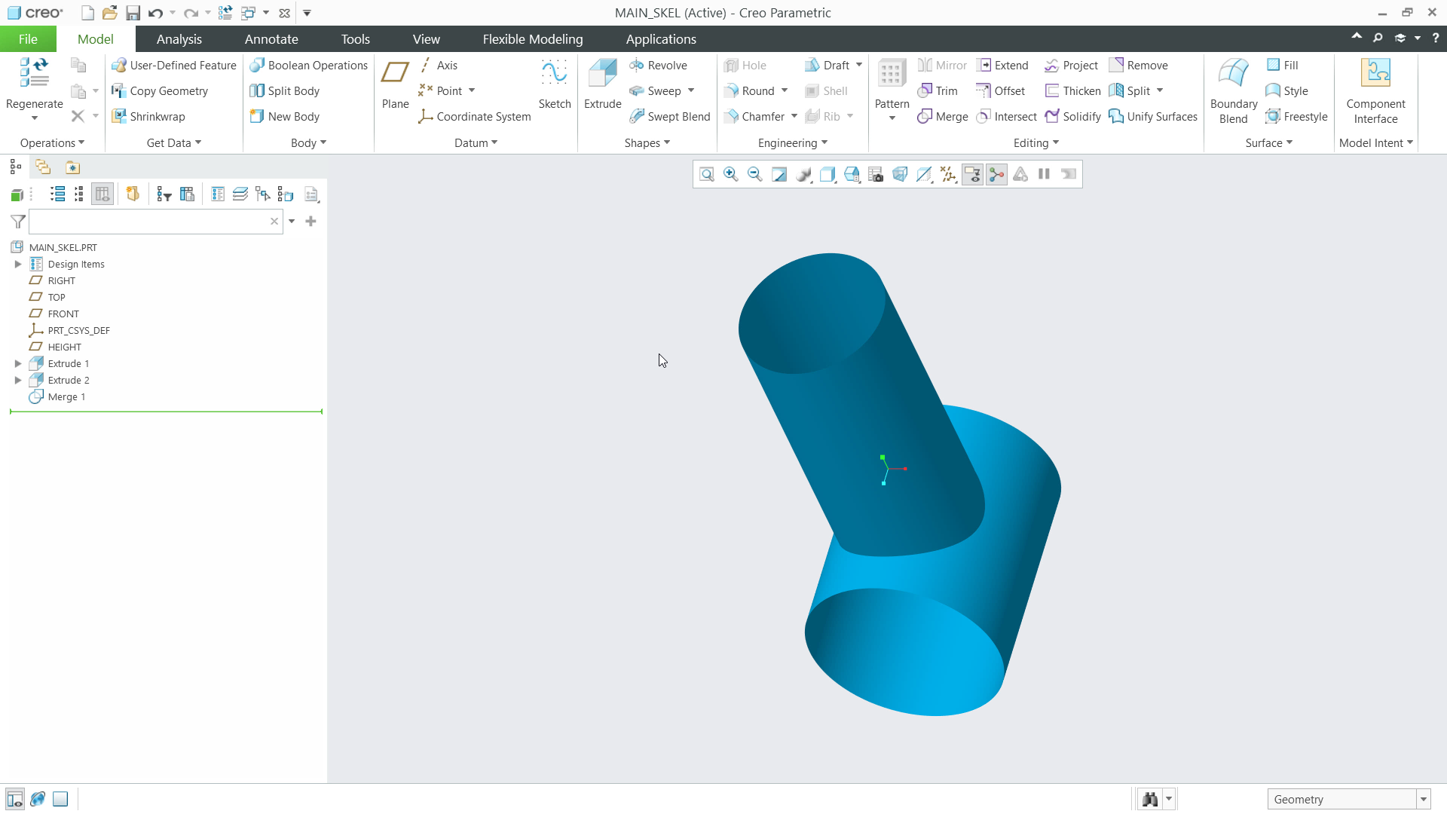Screen dimensions: 1447x814
Task: Open the File menu
Action: 28,39
